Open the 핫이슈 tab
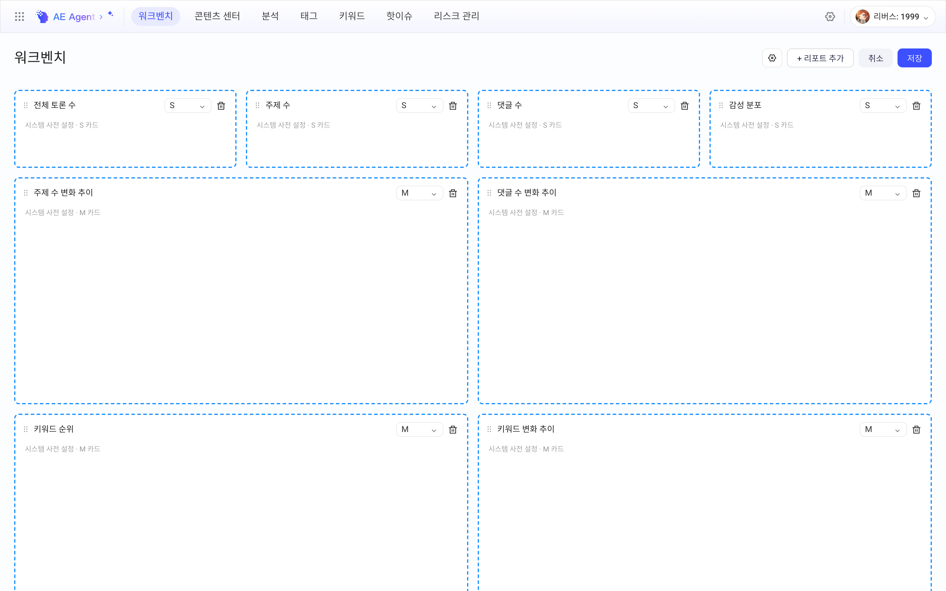This screenshot has height=591, width=946. 399,17
